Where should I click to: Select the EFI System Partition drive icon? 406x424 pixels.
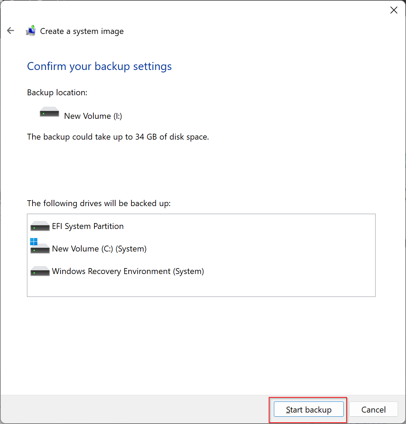[40, 226]
